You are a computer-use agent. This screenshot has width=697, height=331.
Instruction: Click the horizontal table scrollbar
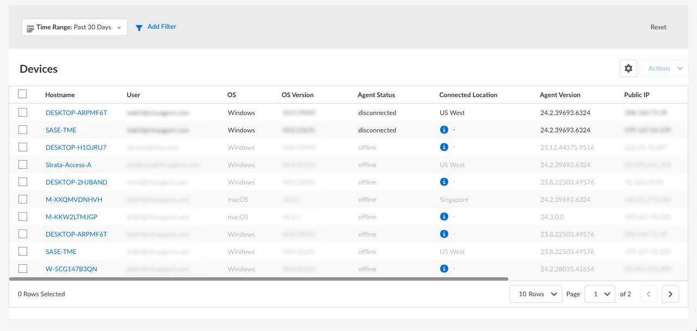point(259,279)
